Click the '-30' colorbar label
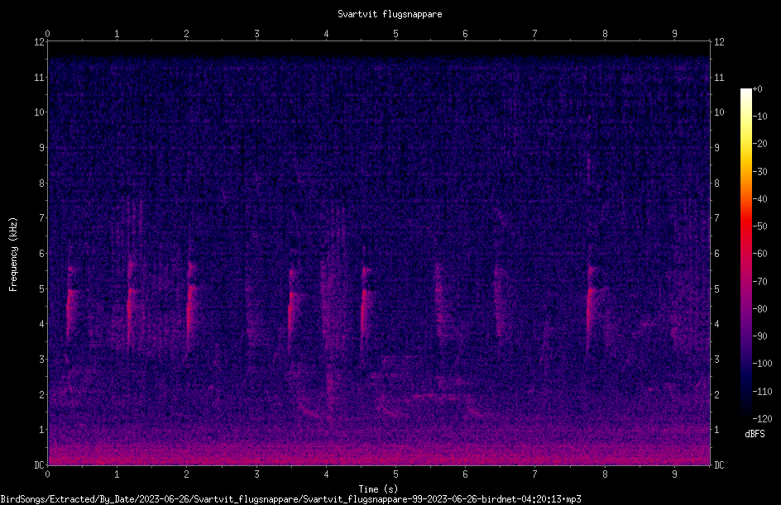Screen dimensions: 781x505 pyautogui.click(x=760, y=172)
